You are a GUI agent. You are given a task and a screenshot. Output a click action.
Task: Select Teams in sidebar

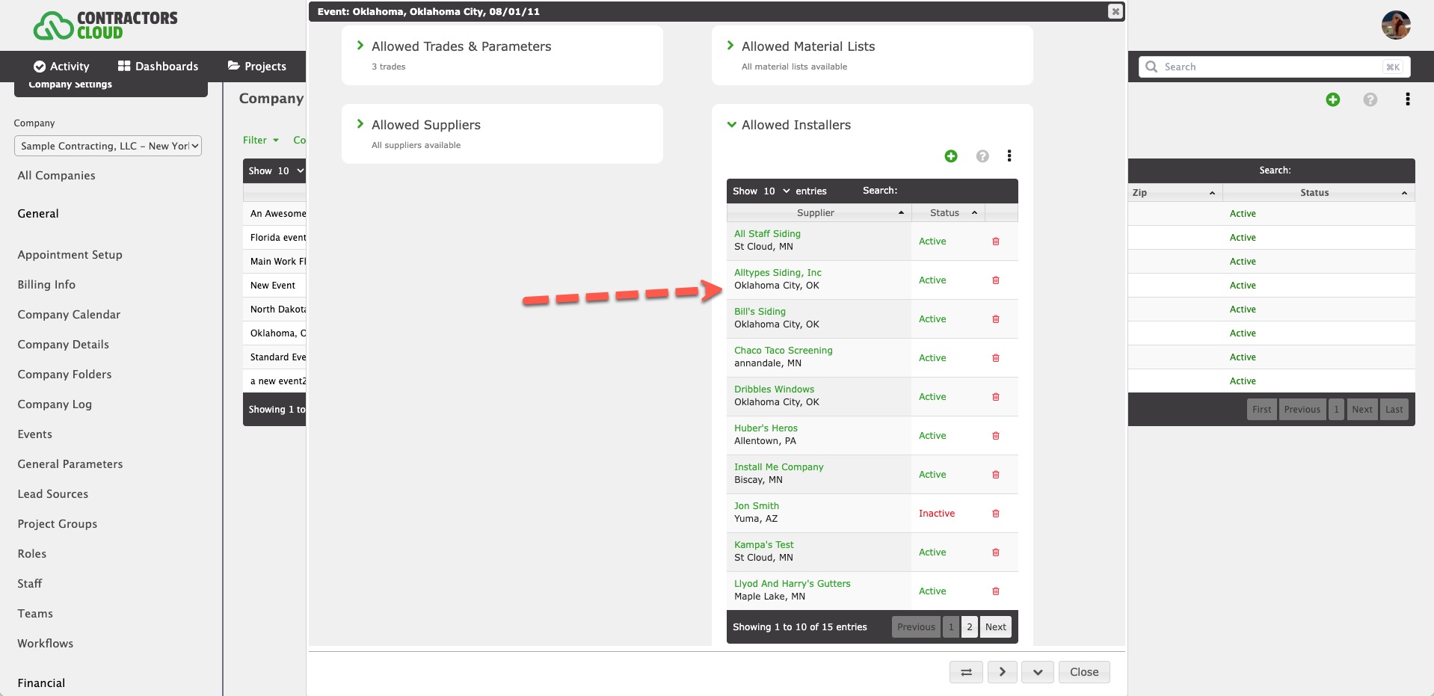click(35, 614)
